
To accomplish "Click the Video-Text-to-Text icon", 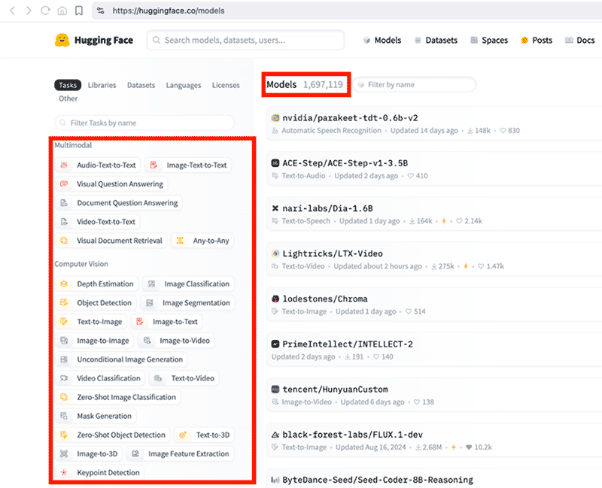I will pos(64,221).
